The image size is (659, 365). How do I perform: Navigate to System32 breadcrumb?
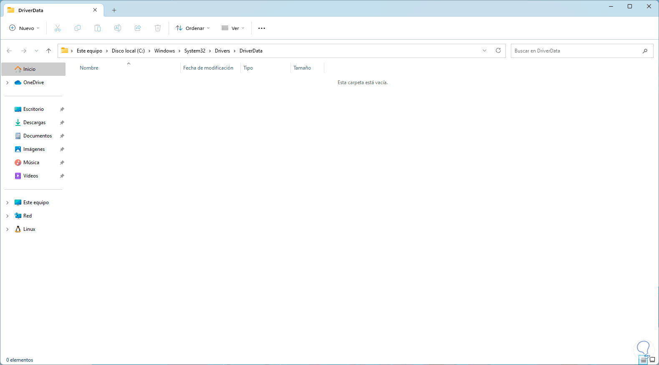click(x=195, y=51)
